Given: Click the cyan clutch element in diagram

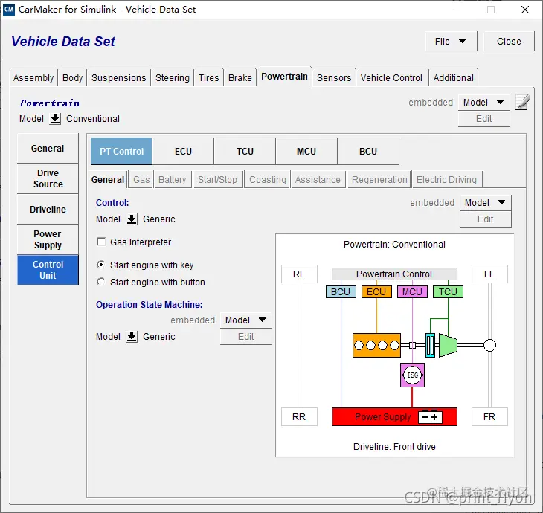Looking at the screenshot, I should [430, 345].
